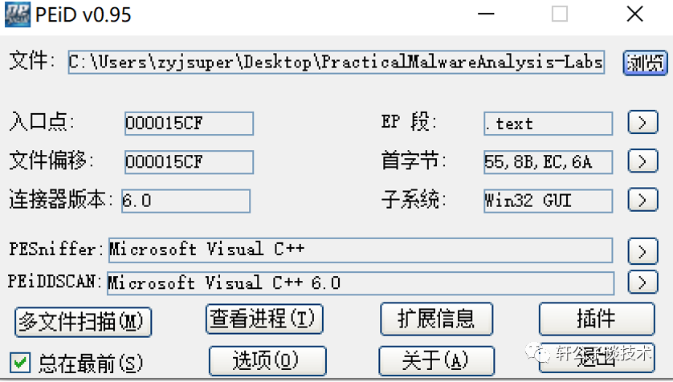Open the 插件 plugins button
The width and height of the screenshot is (673, 382).
point(597,319)
